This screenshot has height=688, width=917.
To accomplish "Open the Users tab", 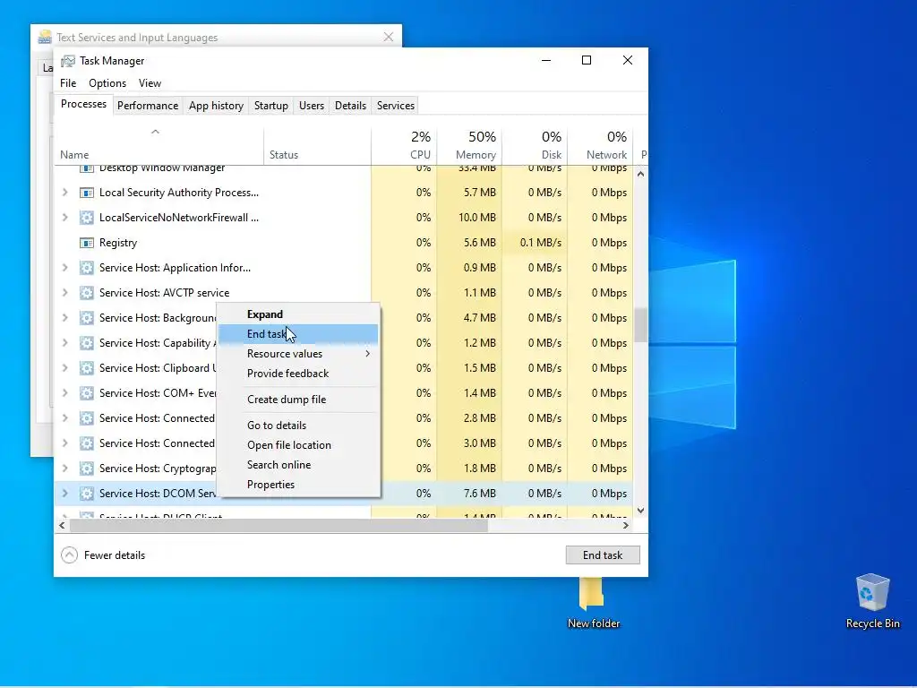I will pos(311,106).
